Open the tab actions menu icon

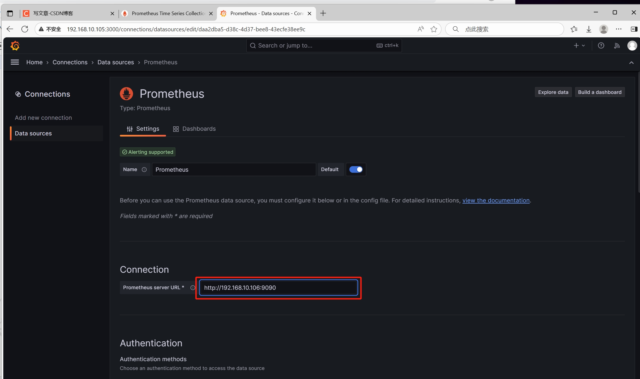click(x=10, y=13)
